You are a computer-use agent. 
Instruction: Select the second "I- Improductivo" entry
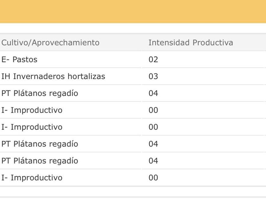32,127
